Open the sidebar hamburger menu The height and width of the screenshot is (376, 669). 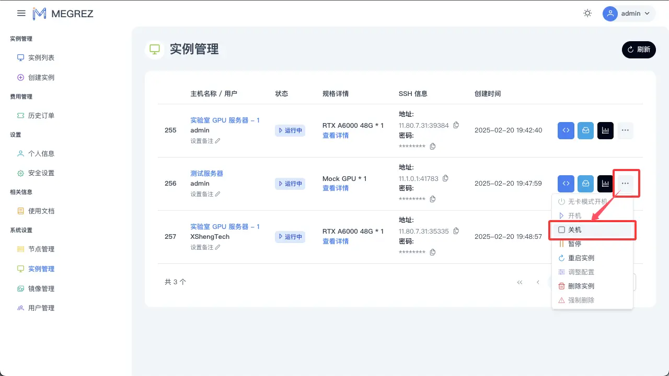(x=21, y=13)
